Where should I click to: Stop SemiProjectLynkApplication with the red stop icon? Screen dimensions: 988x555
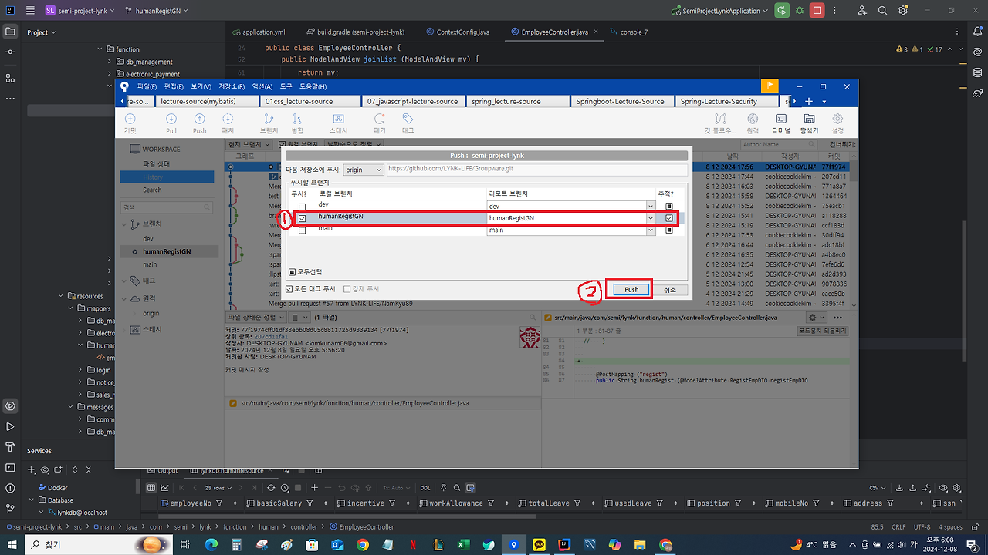tap(817, 11)
